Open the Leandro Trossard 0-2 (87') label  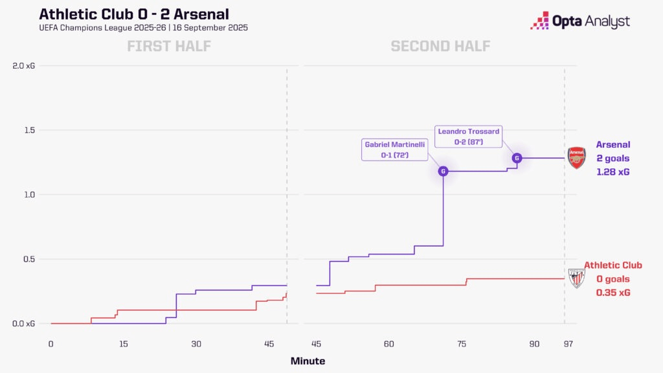pyautogui.click(x=469, y=136)
